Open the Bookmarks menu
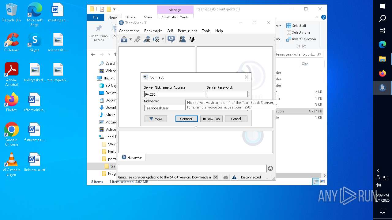Screen dimensions: 392x220 (x=153, y=31)
